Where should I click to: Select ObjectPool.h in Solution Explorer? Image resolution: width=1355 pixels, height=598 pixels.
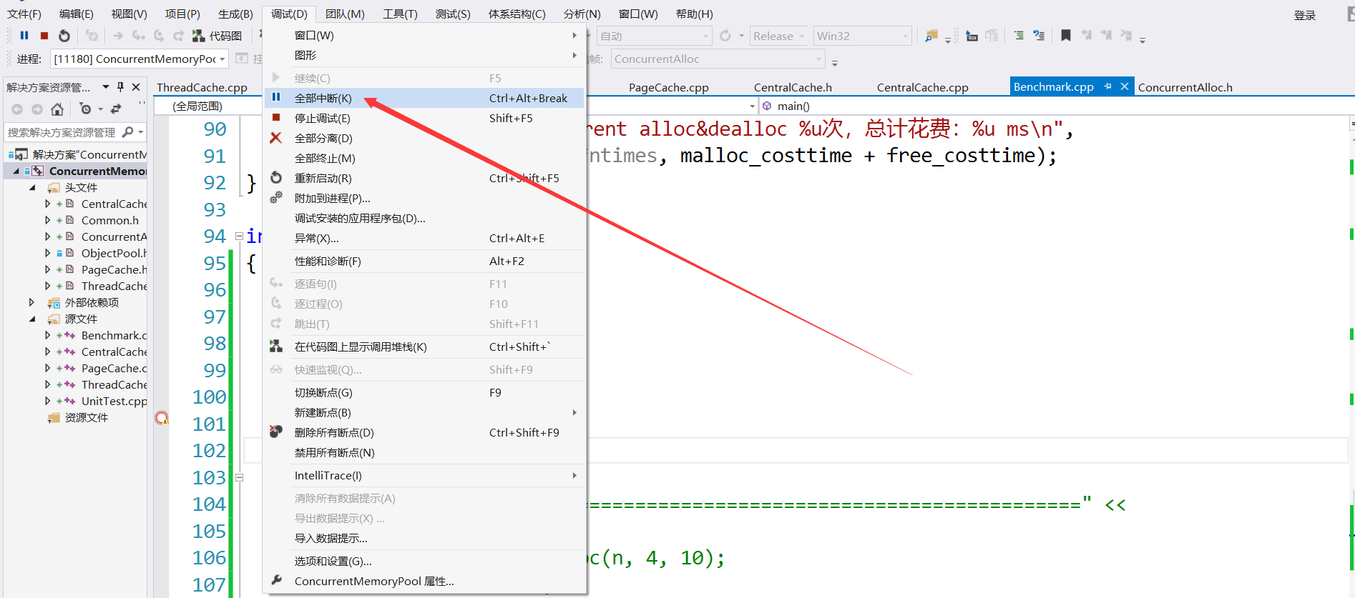tap(113, 253)
